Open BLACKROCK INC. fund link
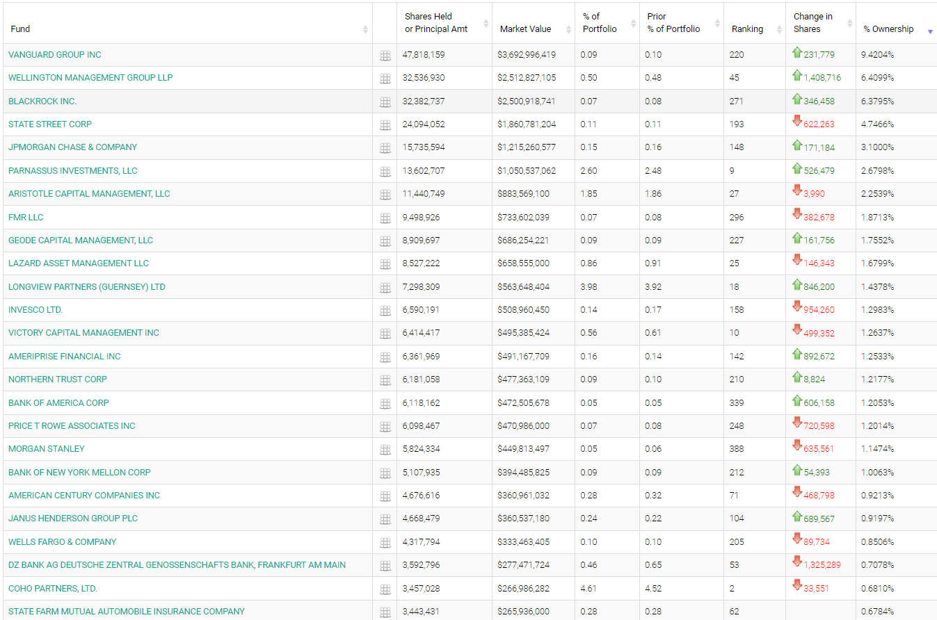The width and height of the screenshot is (937, 620). (x=42, y=101)
